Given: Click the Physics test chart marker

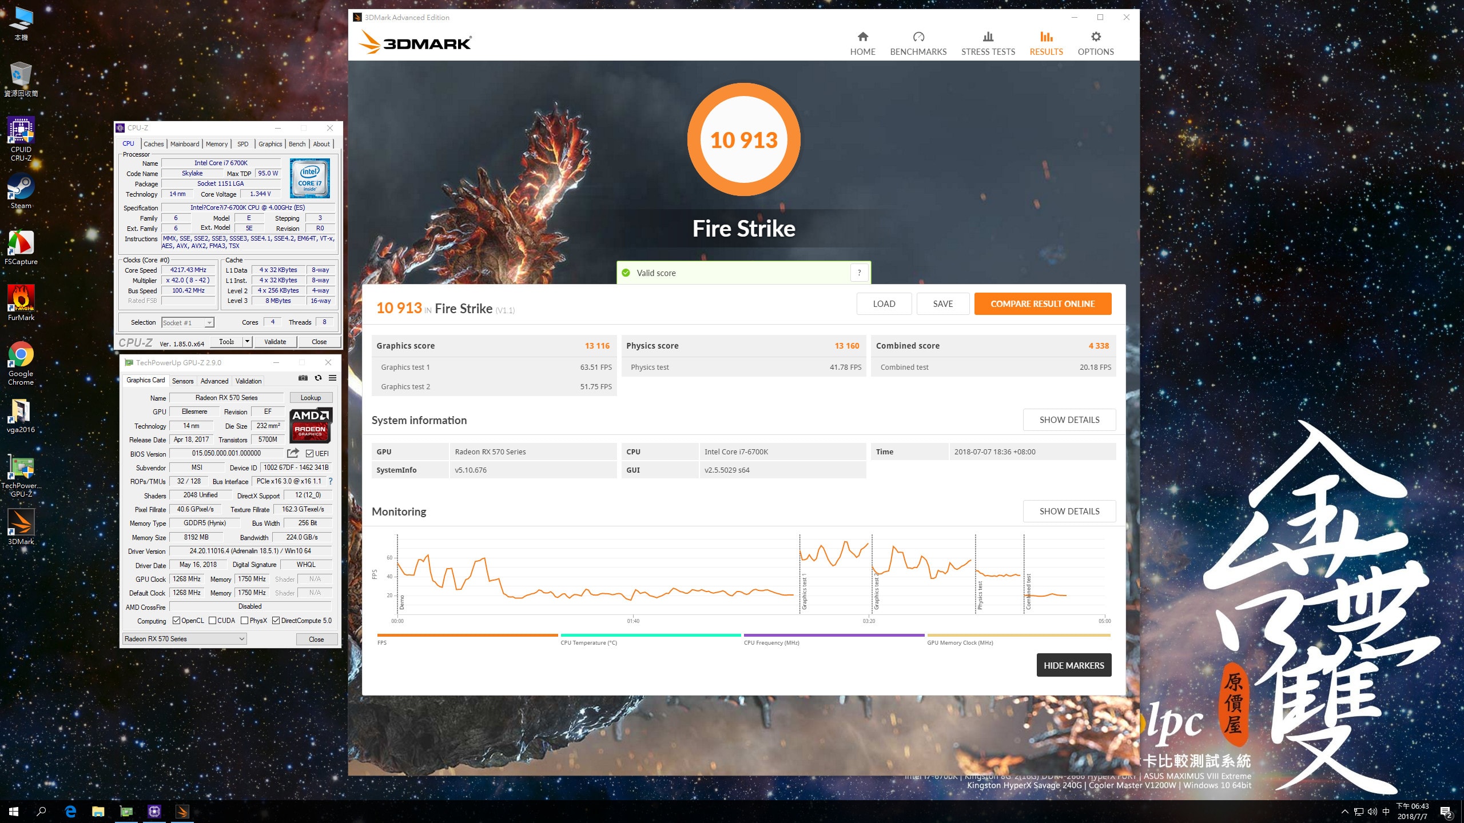Looking at the screenshot, I should pyautogui.click(x=980, y=596).
